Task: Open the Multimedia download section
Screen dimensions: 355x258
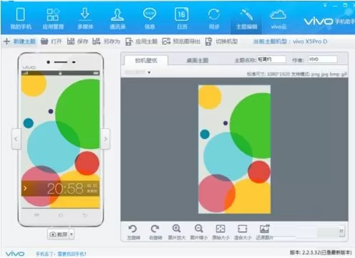Action: coord(85,19)
